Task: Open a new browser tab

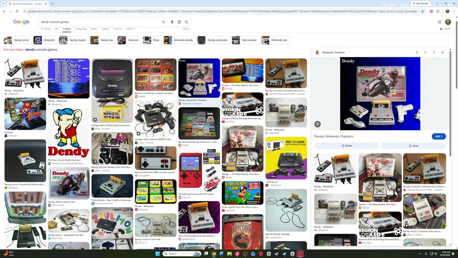Action: click(52, 4)
